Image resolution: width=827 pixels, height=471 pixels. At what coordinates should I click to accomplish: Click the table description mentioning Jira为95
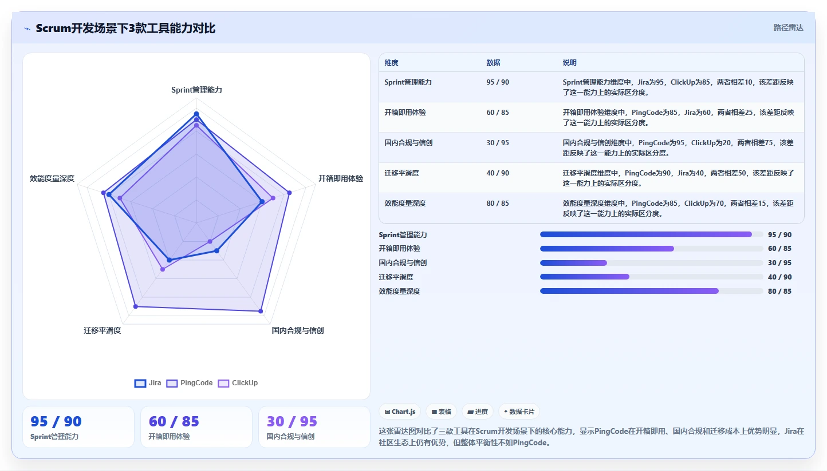pyautogui.click(x=679, y=87)
